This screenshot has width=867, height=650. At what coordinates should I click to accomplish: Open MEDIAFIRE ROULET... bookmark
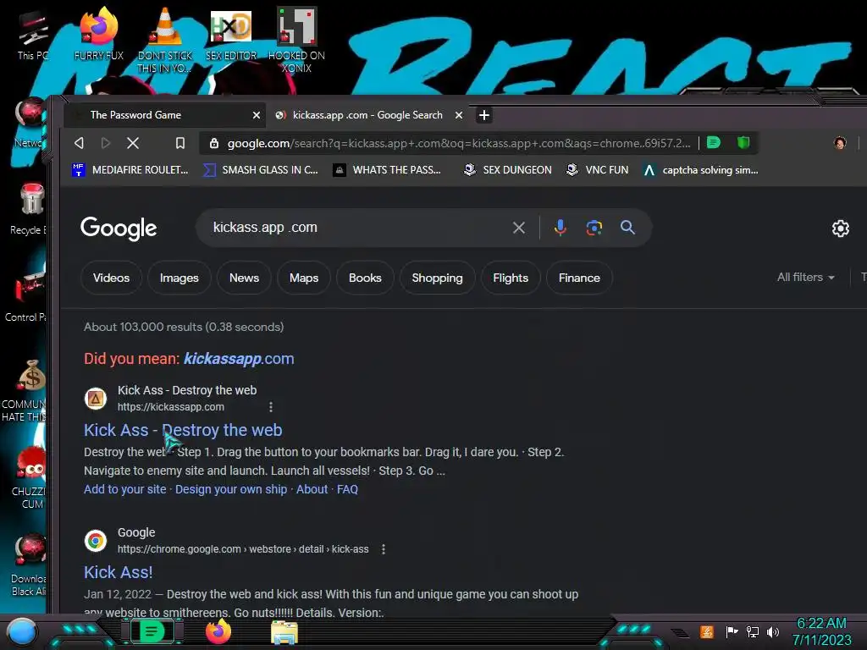[130, 169]
